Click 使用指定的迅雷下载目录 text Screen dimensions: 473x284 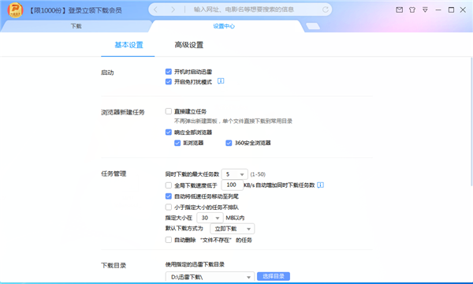point(195,264)
